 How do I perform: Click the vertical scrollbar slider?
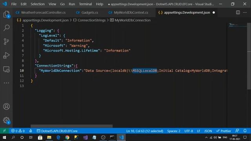(x=249, y=56)
